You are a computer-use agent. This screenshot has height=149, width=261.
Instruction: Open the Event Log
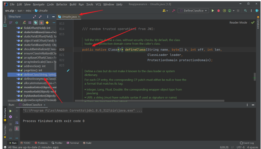pyautogui.click(x=247, y=143)
